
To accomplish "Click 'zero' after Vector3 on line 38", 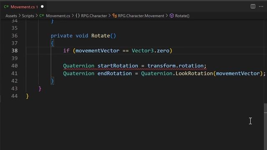I will click(163, 51).
